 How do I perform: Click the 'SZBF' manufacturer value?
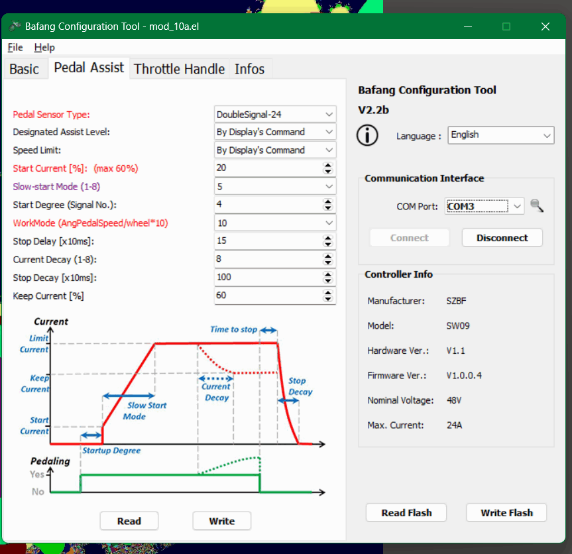coord(456,301)
